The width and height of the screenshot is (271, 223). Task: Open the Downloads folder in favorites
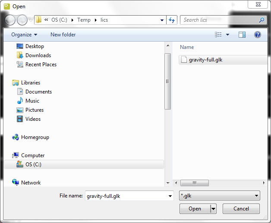(x=38, y=55)
